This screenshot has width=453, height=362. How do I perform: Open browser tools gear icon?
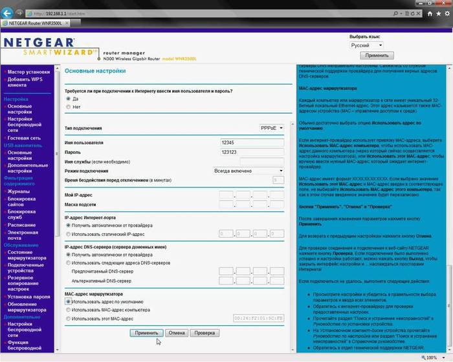(x=447, y=14)
